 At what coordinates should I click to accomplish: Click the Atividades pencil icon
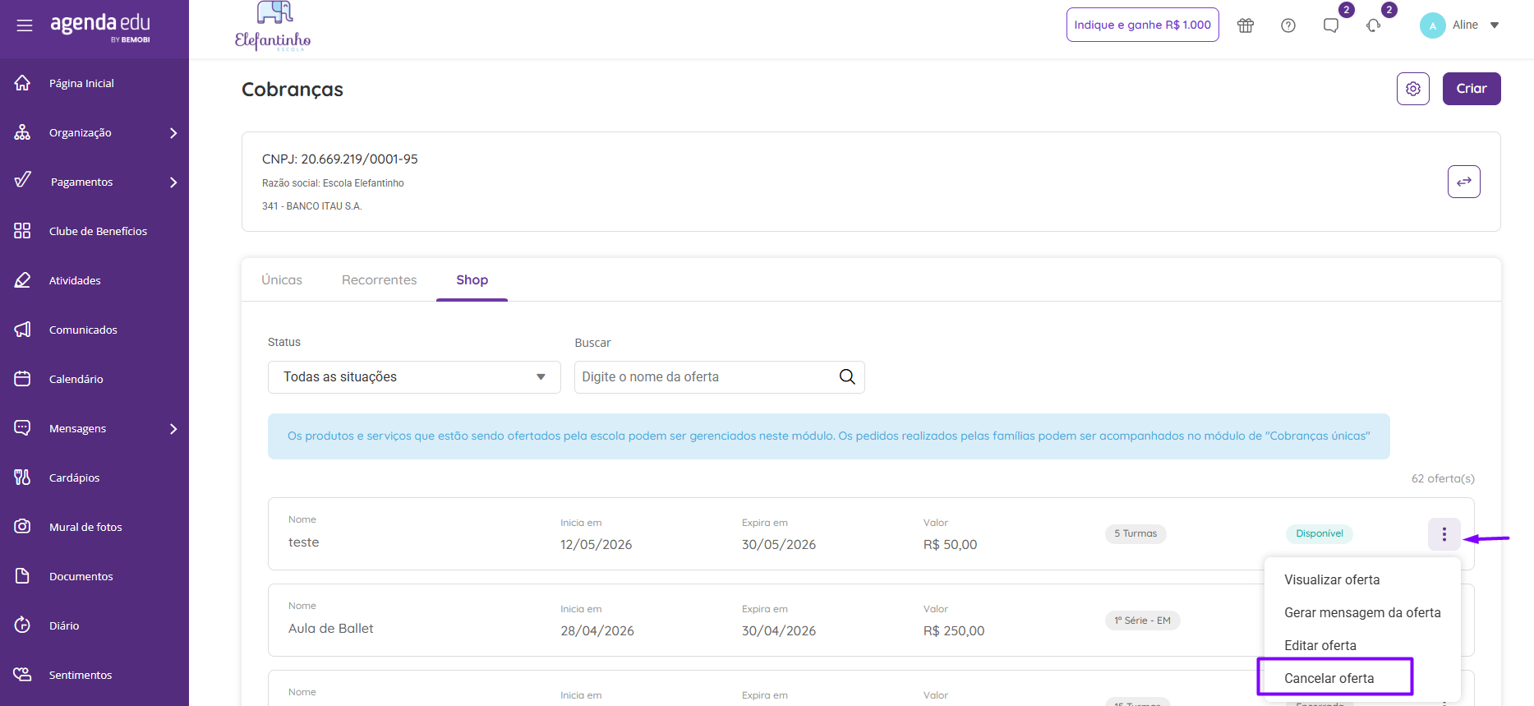click(x=22, y=280)
